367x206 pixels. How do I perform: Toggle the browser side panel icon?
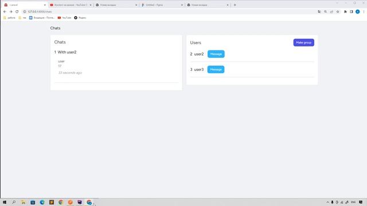click(352, 11)
